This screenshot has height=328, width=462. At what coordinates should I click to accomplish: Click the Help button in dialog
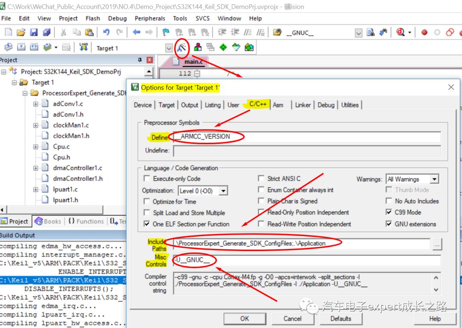pos(435,319)
